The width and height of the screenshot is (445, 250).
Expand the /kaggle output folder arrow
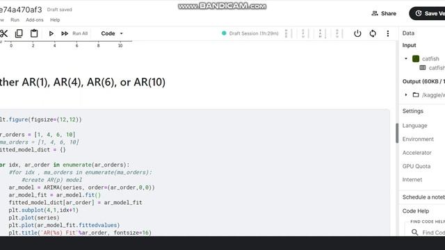click(x=406, y=94)
